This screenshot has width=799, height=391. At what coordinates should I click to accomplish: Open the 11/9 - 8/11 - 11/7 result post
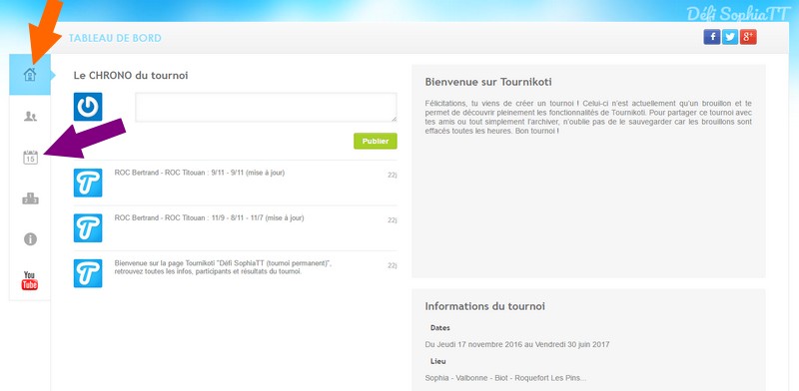(210, 217)
